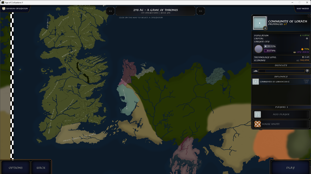
Task: Click the population pie chart circle
Action: coord(259,49)
